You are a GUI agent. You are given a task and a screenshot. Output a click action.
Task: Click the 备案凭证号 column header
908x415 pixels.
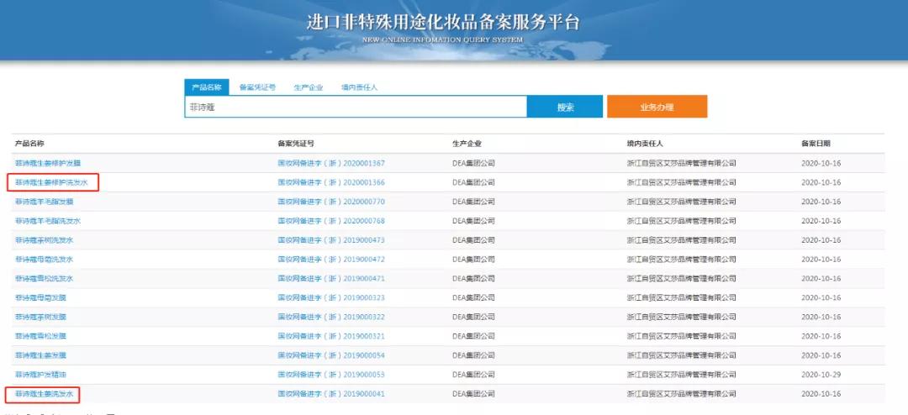coord(296,144)
